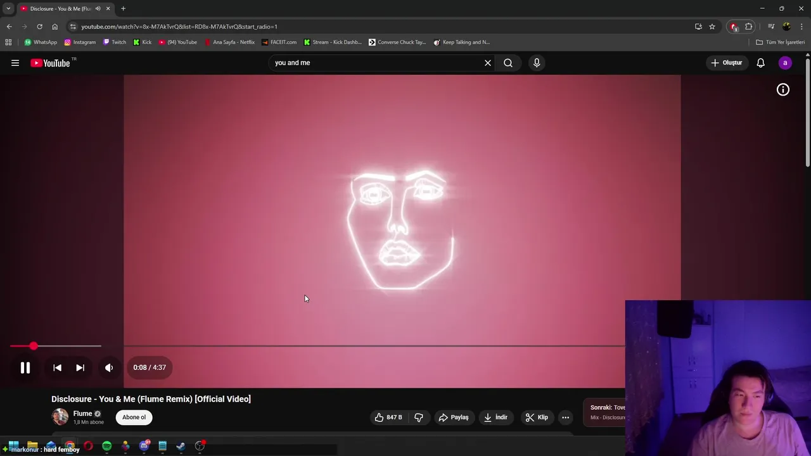Screen dimensions: 811x456
Task: Open the Chrome three-dot menu
Action: tap(801, 27)
